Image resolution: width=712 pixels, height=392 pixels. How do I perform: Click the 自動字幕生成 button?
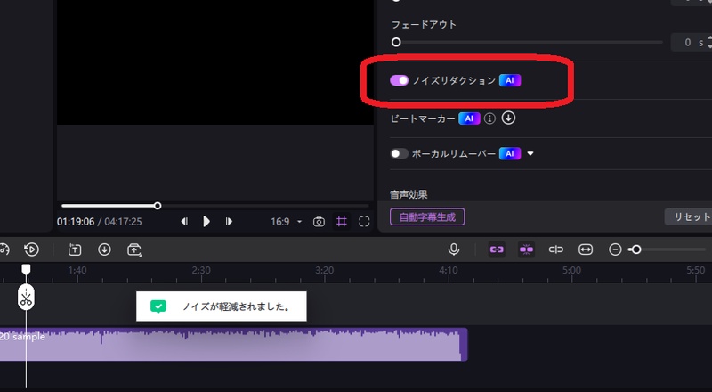427,216
